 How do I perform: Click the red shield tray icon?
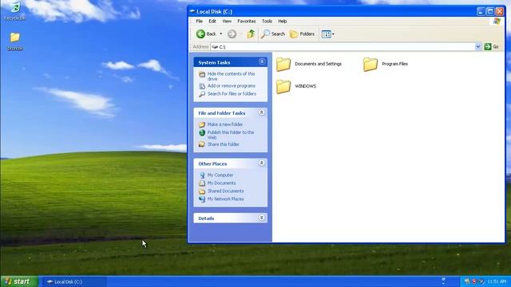click(x=474, y=281)
